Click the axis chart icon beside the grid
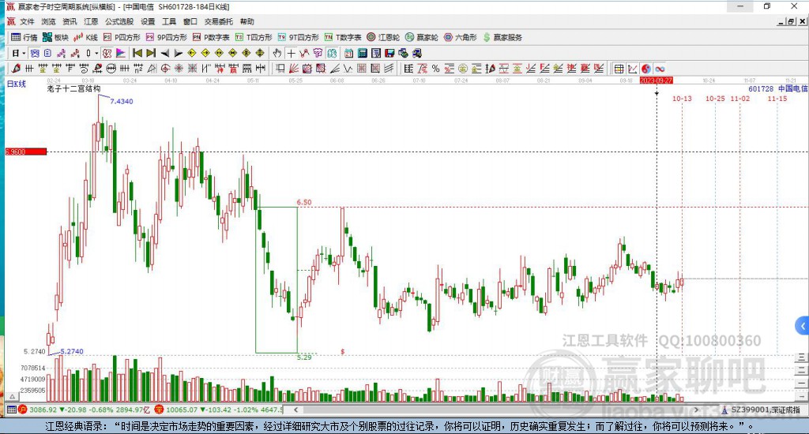Screen dimensions: 809x434 [x=632, y=68]
